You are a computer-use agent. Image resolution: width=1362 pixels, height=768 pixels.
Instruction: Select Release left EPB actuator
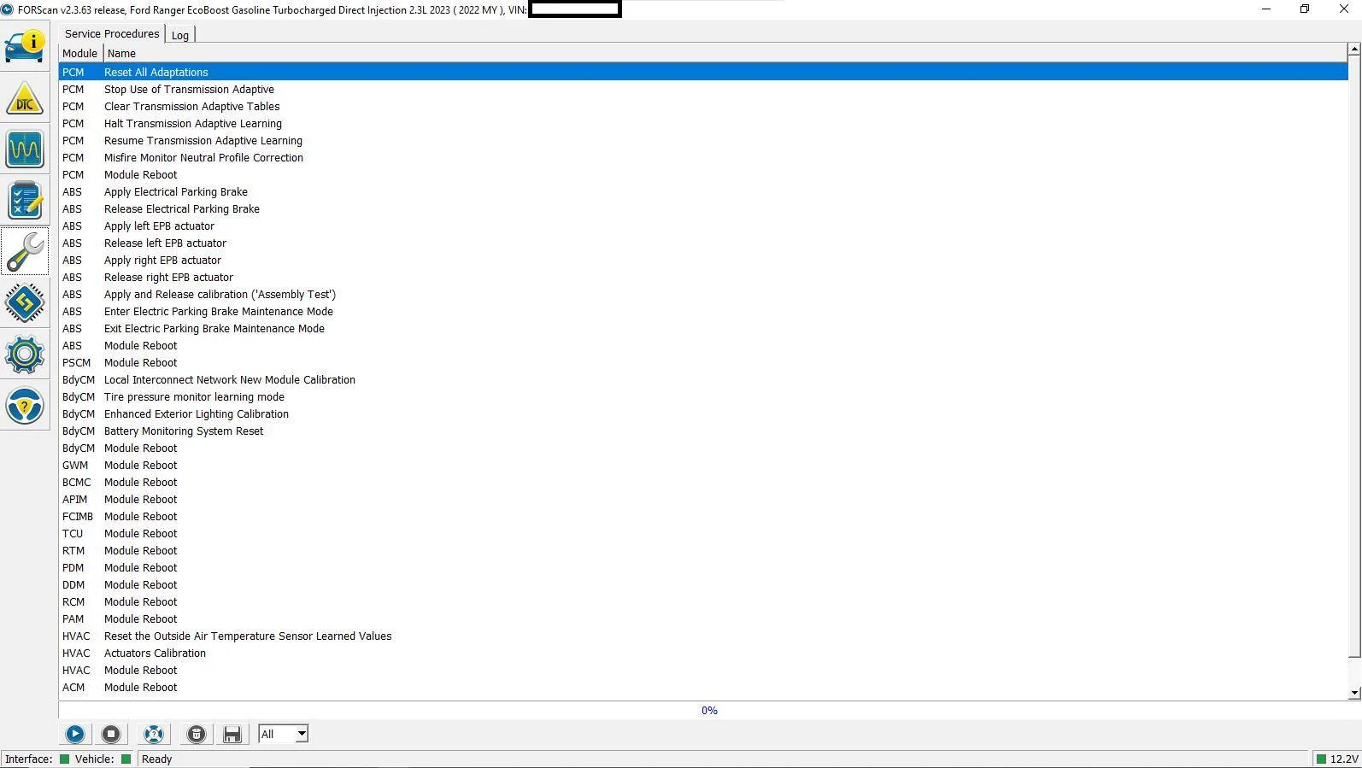coord(703,243)
